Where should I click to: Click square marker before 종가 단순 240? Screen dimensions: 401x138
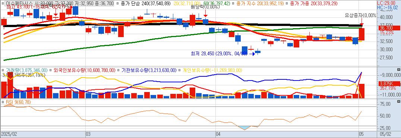click(118, 4)
